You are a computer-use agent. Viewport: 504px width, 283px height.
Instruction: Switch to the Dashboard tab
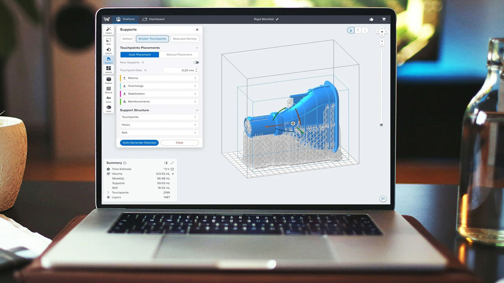(x=153, y=19)
